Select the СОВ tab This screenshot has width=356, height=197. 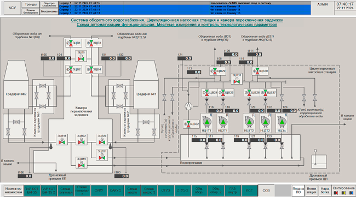[266, 190]
